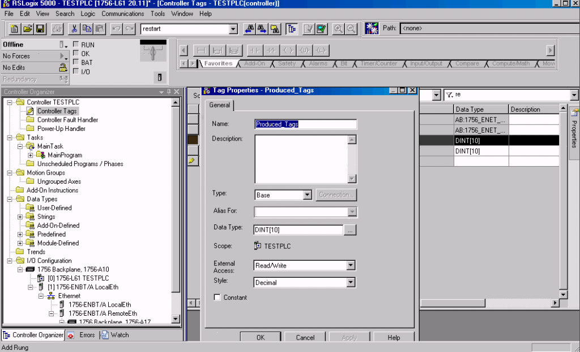580x352 pixels.
Task: Click the Cut scissors toolbar icon
Action: pos(74,29)
